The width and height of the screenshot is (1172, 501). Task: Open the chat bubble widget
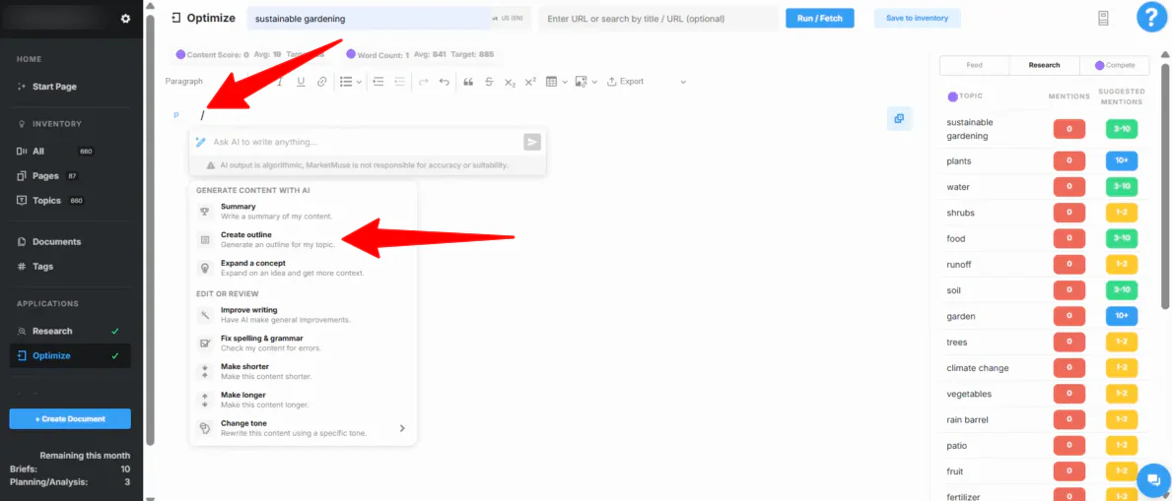click(1153, 479)
